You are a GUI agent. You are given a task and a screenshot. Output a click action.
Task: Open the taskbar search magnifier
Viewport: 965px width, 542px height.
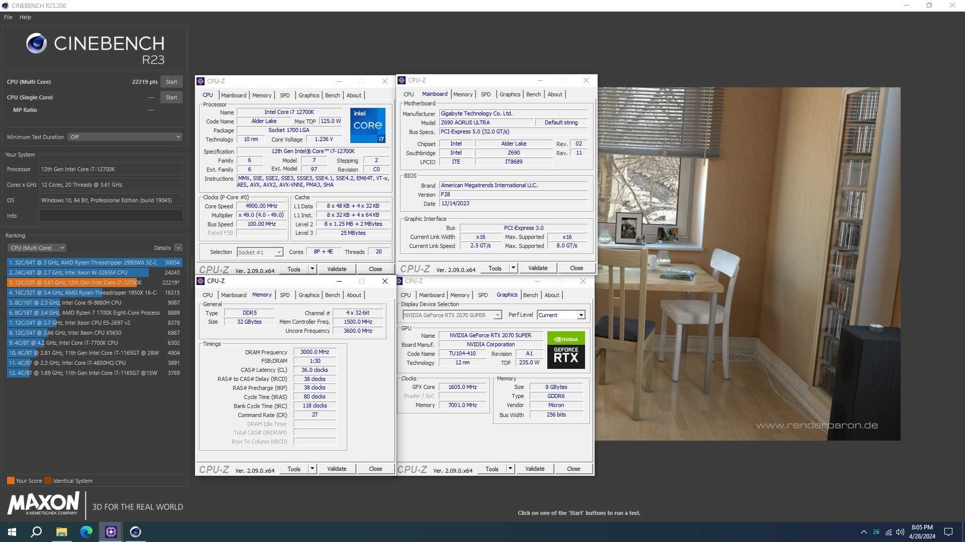tap(36, 532)
